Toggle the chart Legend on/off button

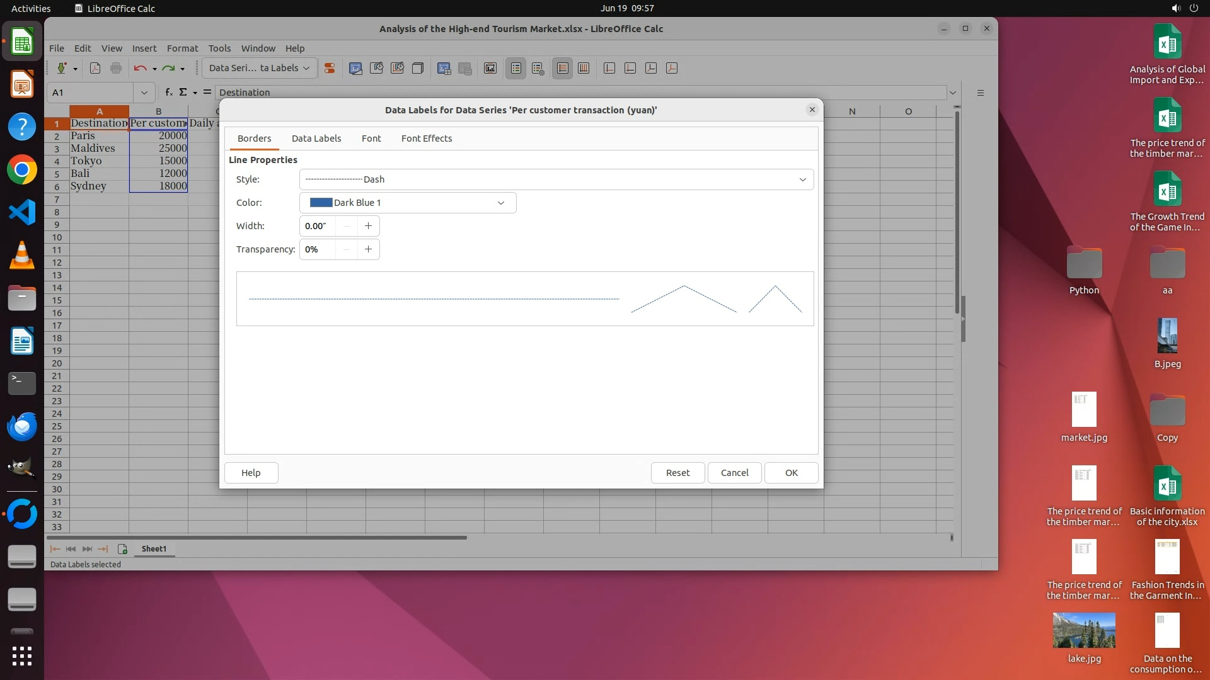[516, 68]
